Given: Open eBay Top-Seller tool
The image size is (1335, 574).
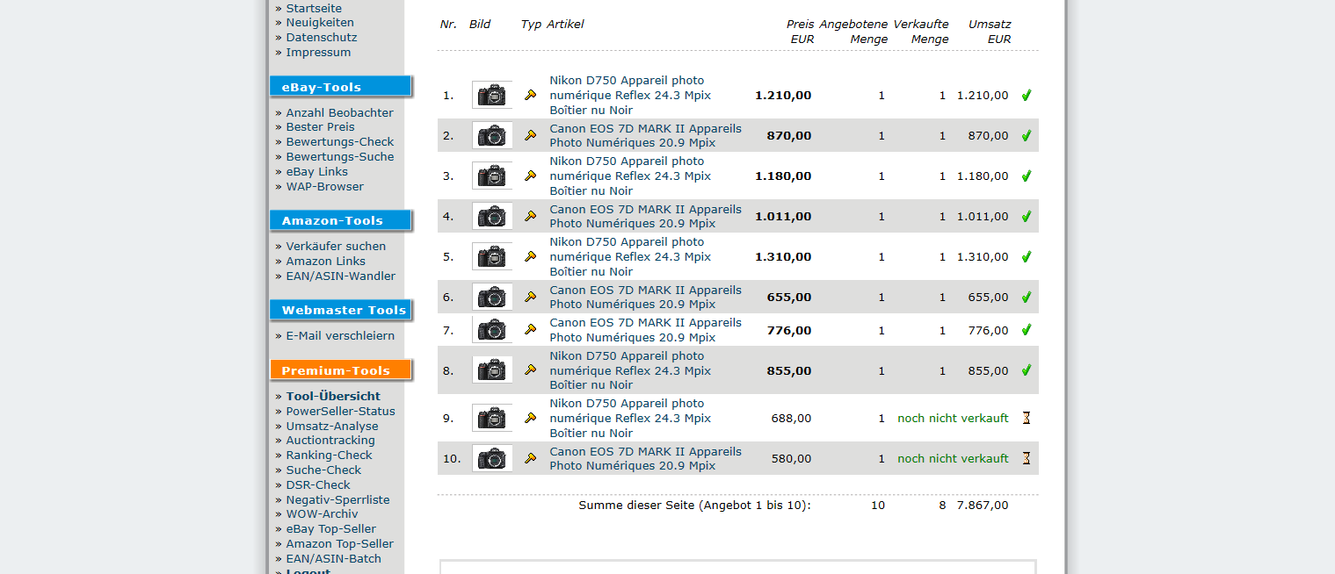Looking at the screenshot, I should point(330,528).
